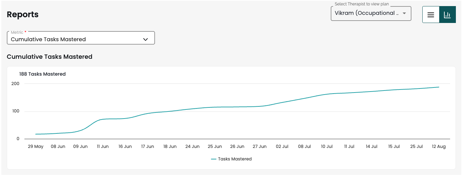The image size is (463, 178).
Task: Click the 12 Aug axis label
Action: pos(439,146)
